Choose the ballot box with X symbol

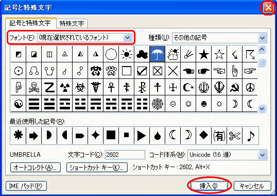pos(157,71)
